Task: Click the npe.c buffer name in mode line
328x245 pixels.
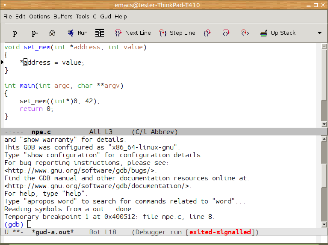Action: click(41, 132)
